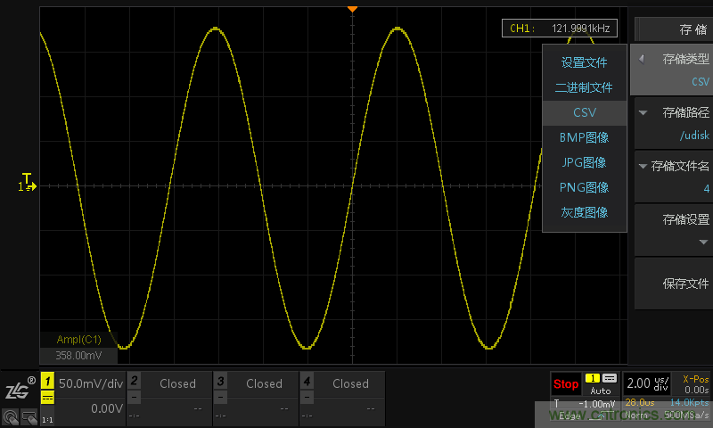Select BMP图像 from the storage type list
The image size is (713, 428).
point(584,137)
